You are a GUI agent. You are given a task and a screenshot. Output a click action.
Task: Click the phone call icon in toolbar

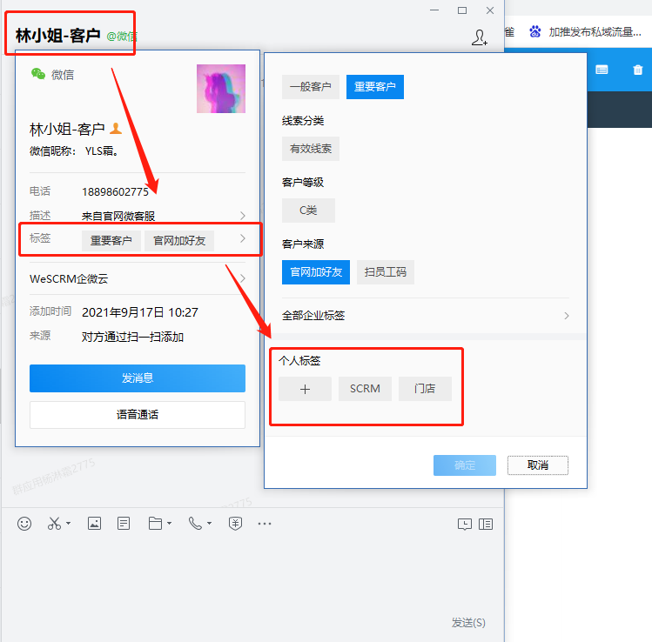point(195,524)
